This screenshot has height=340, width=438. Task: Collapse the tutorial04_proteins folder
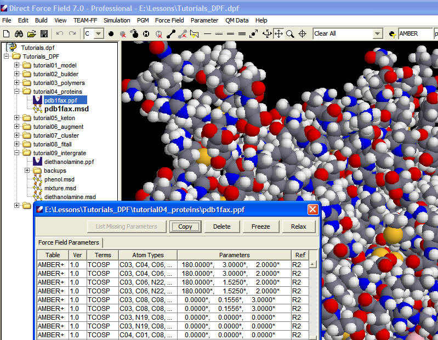[x=16, y=92]
